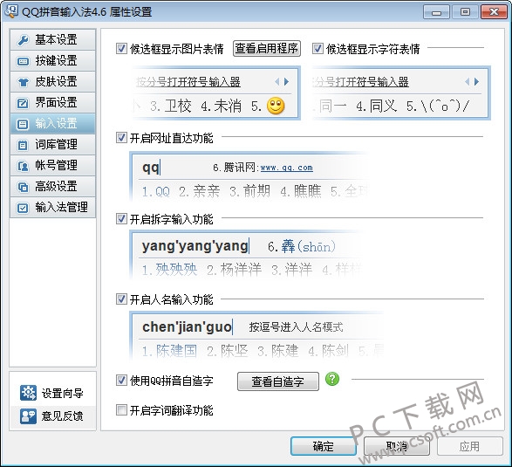512x467 pixels.
Task: Click the 词库管理 sidebar icon
Action: [23, 145]
